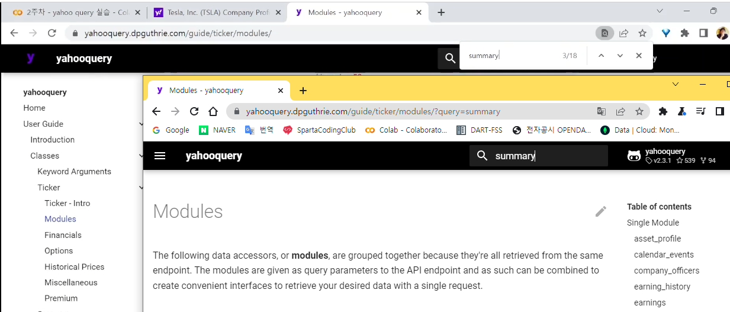Toggle side panel icon in back window
The height and width of the screenshot is (312, 730).
pos(703,33)
